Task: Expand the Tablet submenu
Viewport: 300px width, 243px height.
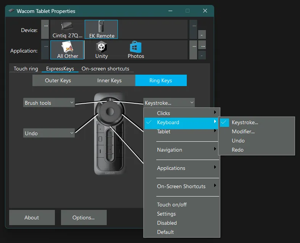Action: (181, 131)
